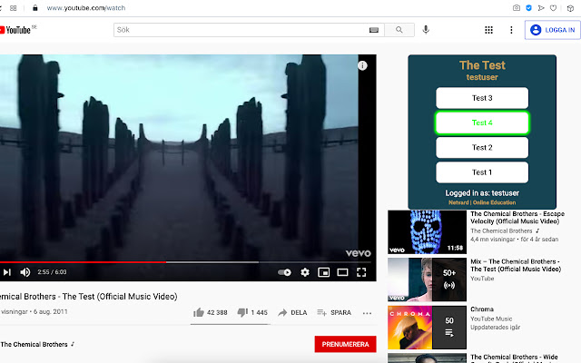
Task: Select the Test 1 option
Action: (x=482, y=172)
